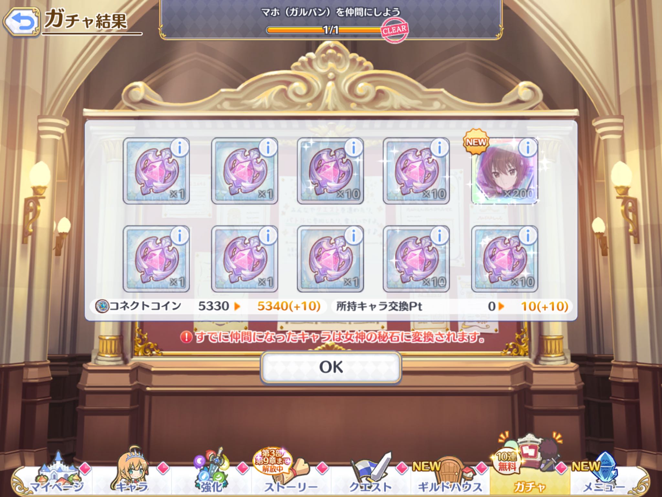The image size is (662, 497).
Task: Open info icon on bottom-right x10 stone
Action: [528, 236]
